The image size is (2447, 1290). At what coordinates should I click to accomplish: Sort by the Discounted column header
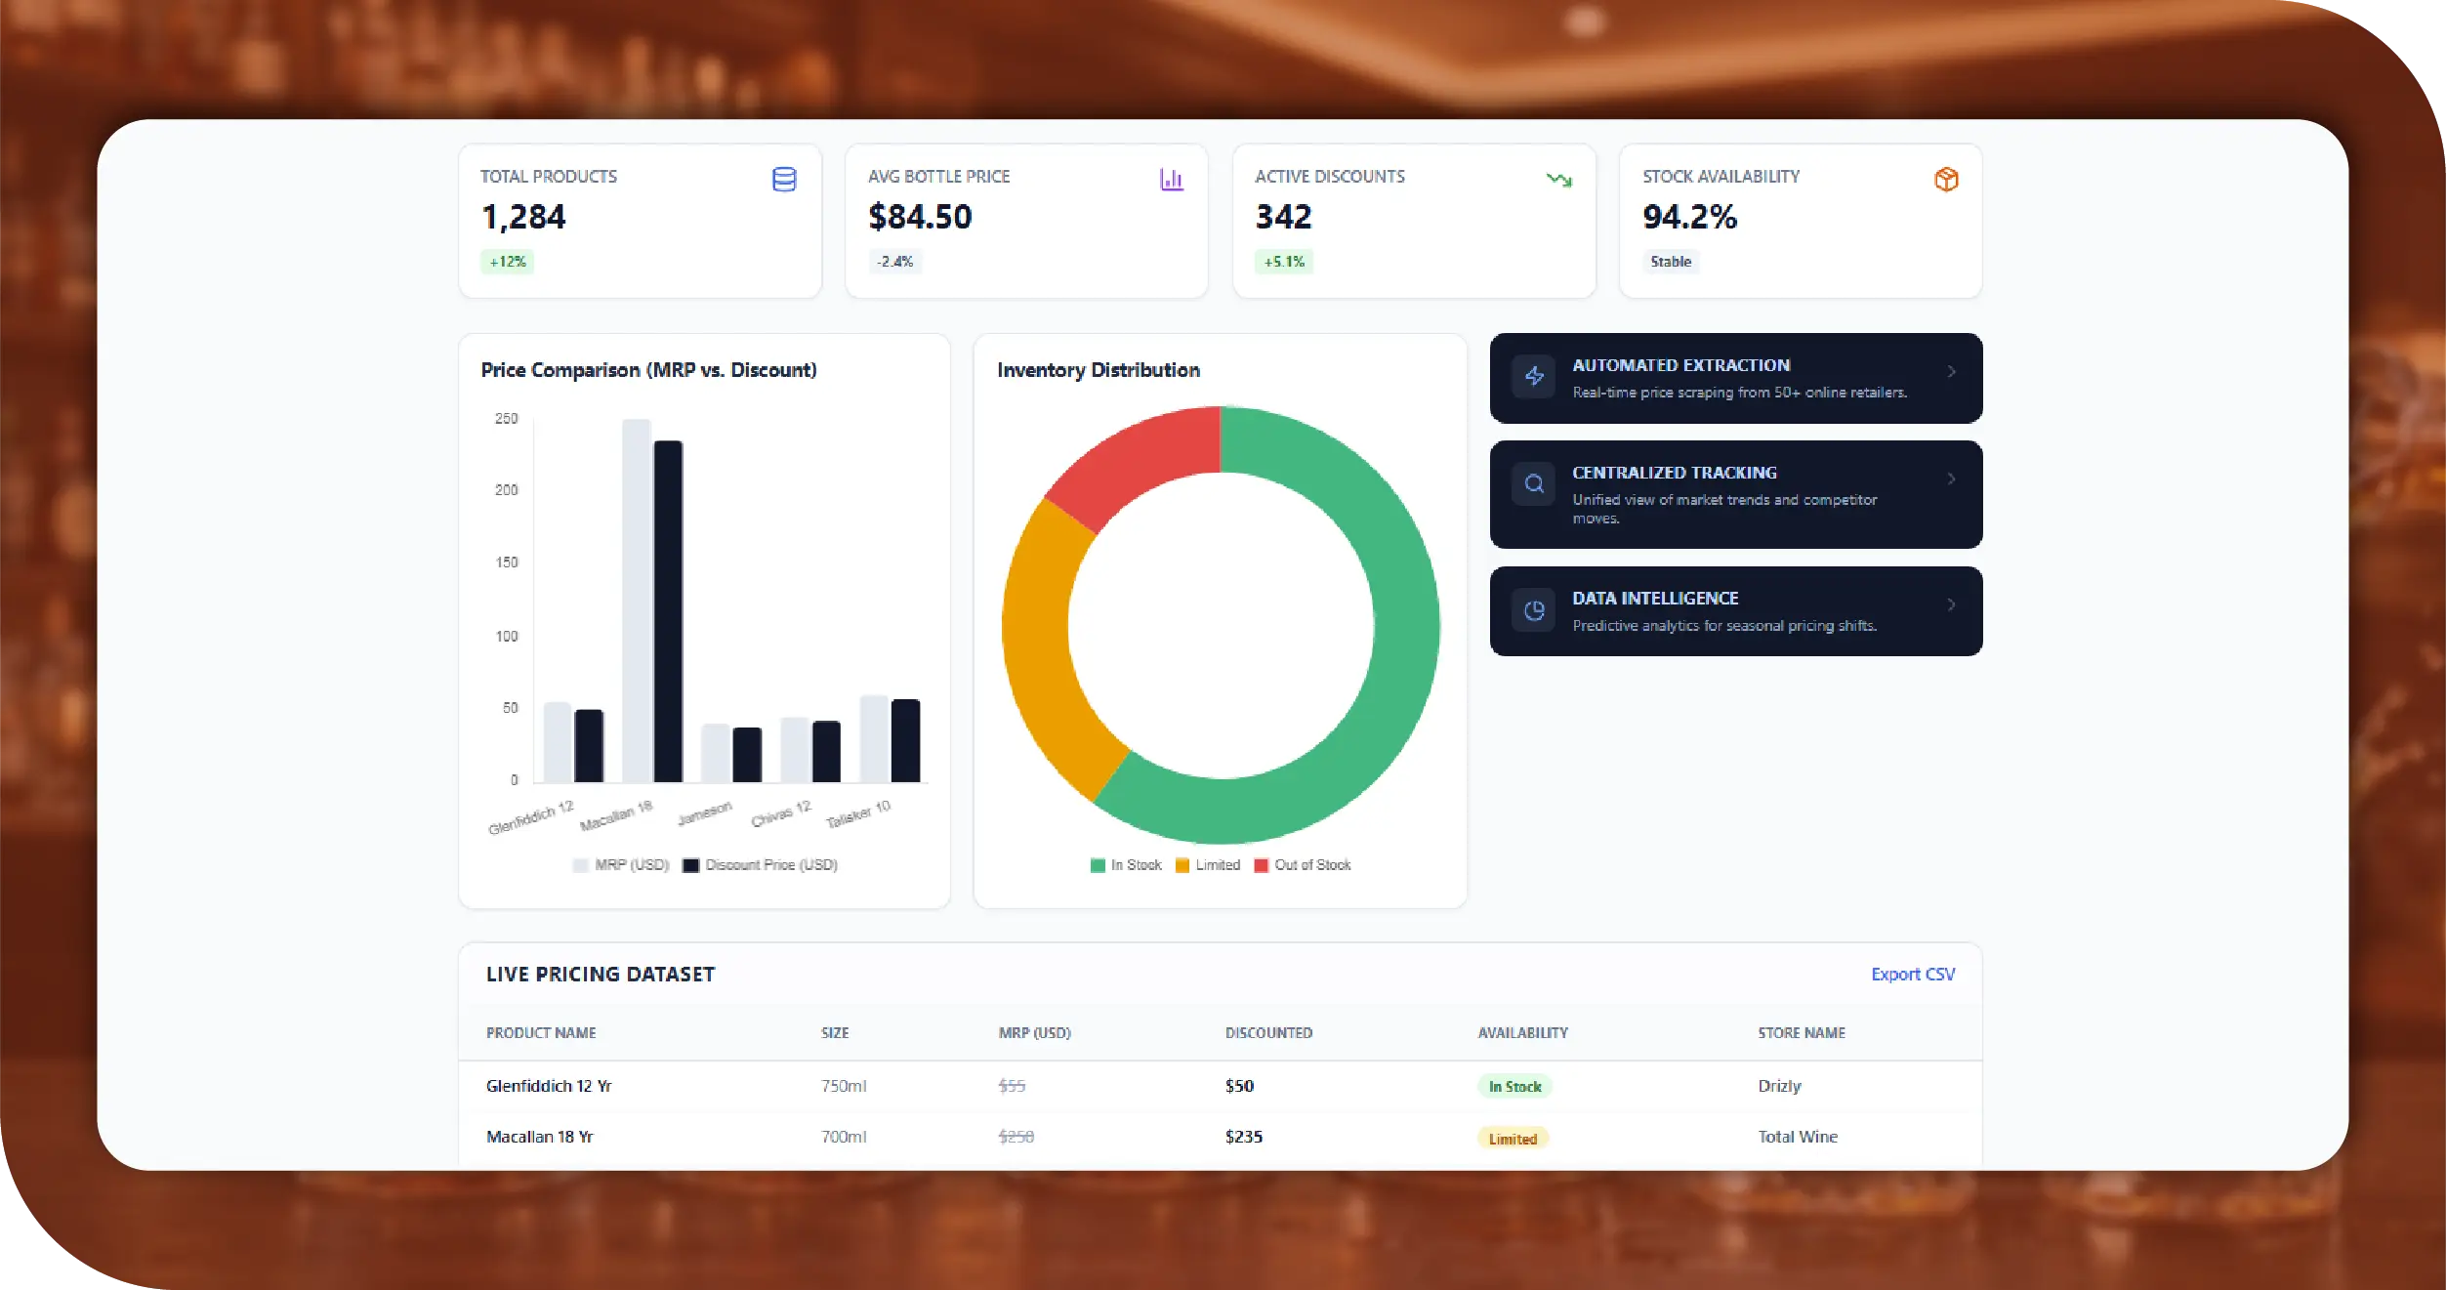[x=1268, y=1032]
